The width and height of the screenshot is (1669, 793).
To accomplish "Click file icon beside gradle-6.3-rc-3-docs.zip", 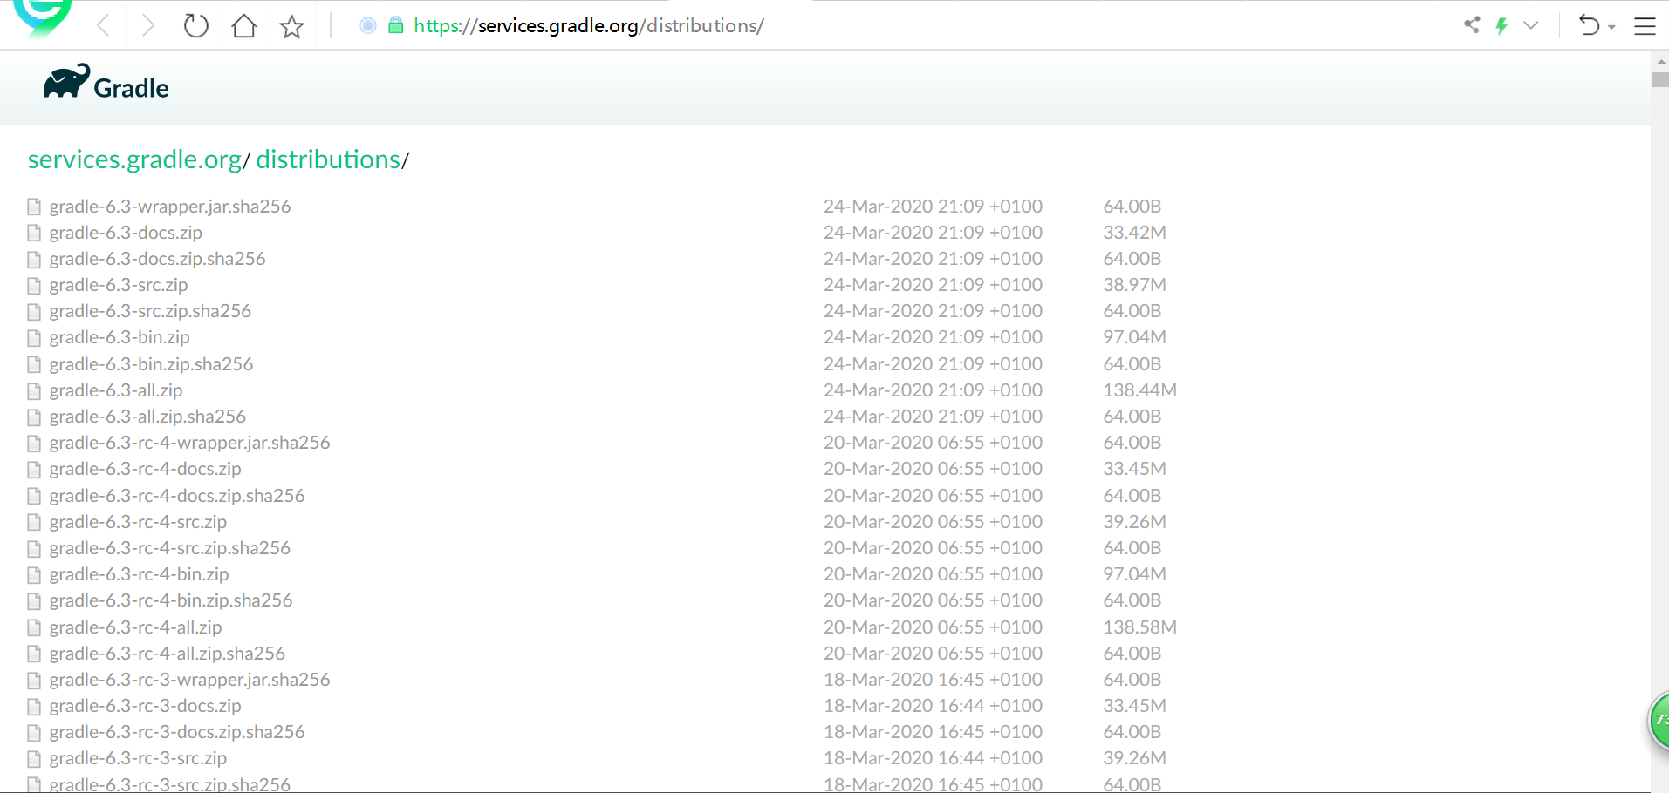I will [34, 707].
